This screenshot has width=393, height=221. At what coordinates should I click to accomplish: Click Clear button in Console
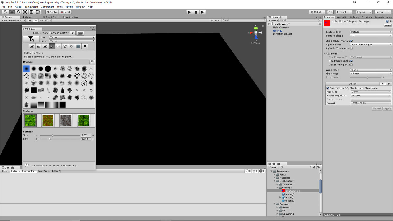click(5, 171)
